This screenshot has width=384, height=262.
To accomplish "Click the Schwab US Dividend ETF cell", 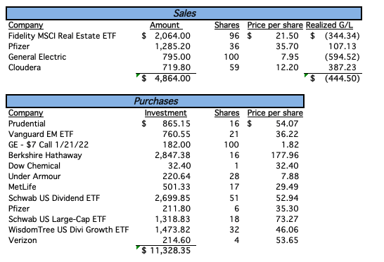I will tap(54, 198).
